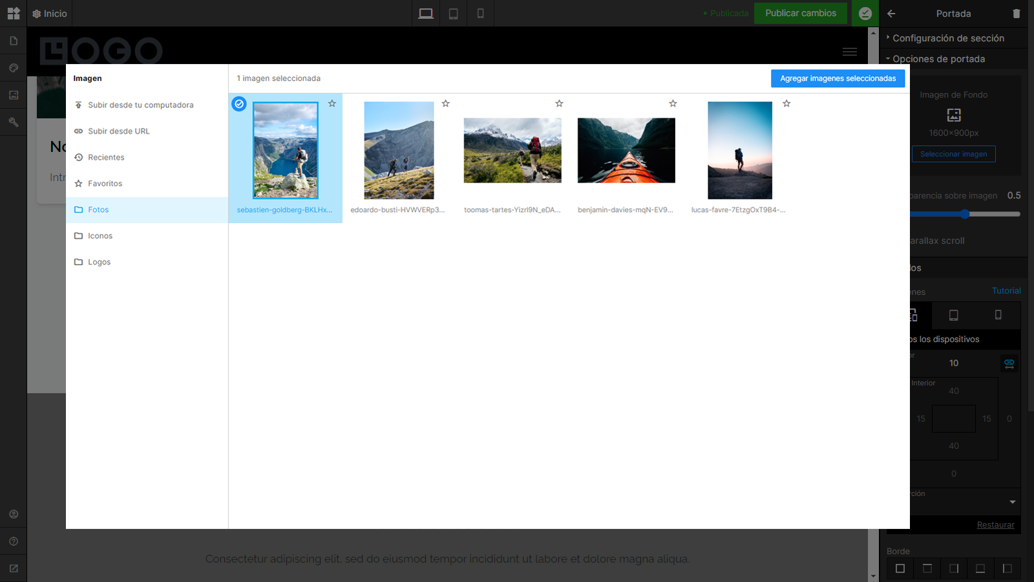Select tablet device in spacing panel
Image resolution: width=1034 pixels, height=582 pixels.
point(953,315)
